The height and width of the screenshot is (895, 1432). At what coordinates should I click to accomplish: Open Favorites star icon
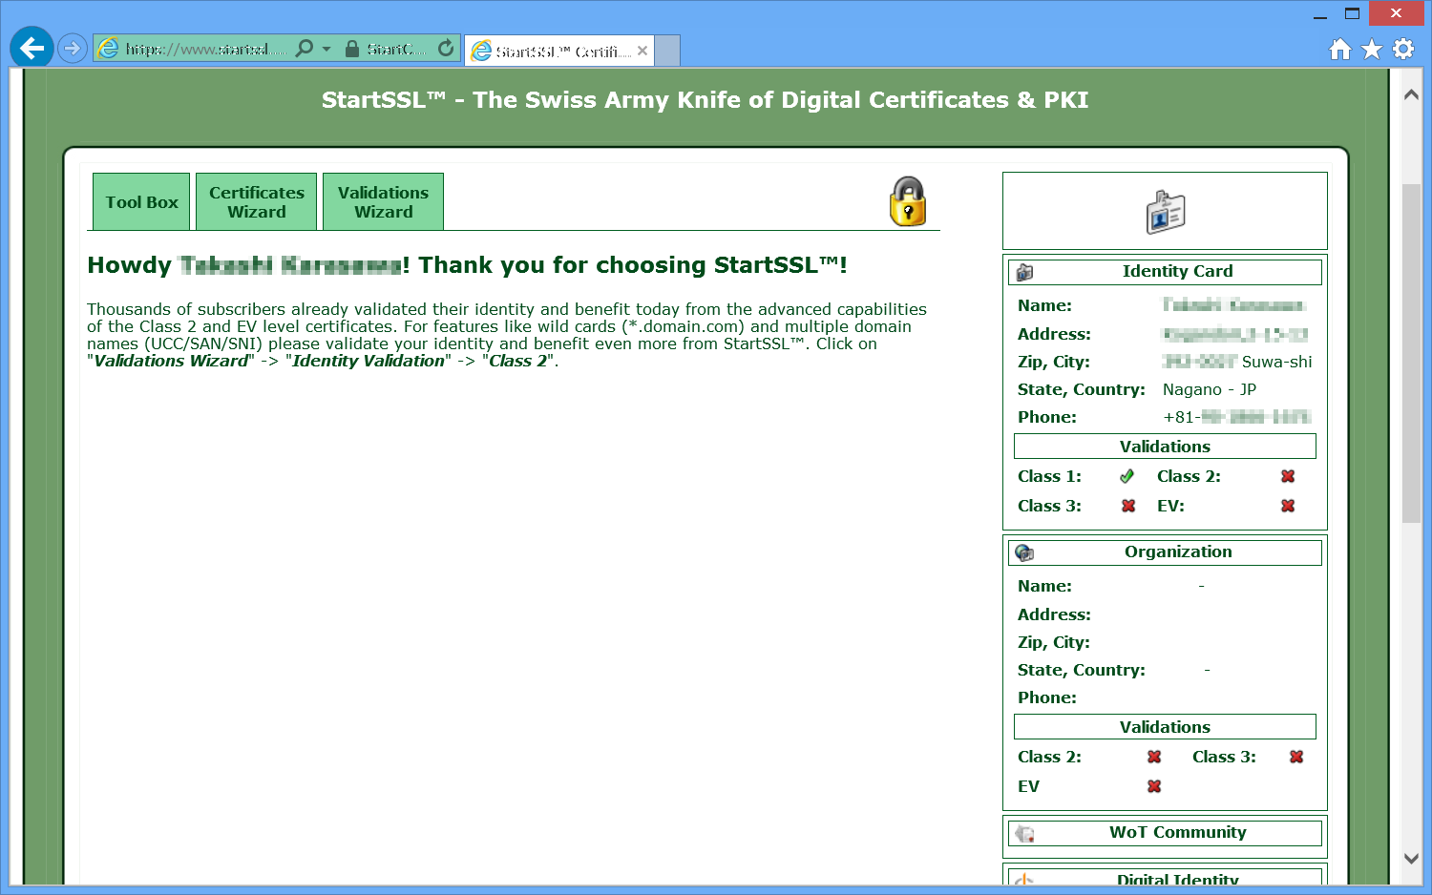1372,50
